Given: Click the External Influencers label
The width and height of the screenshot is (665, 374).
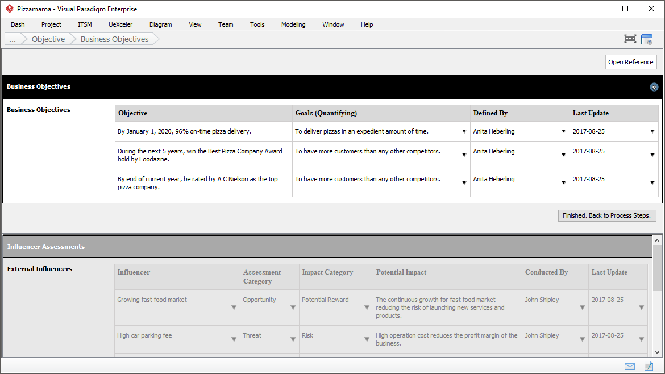Looking at the screenshot, I should point(40,269).
